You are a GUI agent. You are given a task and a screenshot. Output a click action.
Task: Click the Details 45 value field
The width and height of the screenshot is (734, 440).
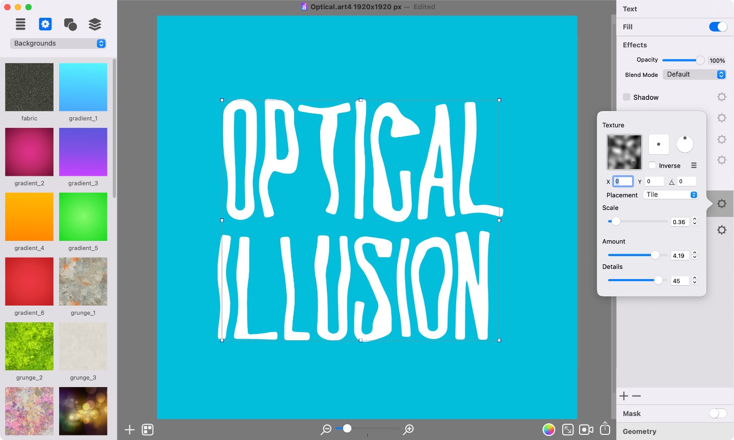click(680, 281)
